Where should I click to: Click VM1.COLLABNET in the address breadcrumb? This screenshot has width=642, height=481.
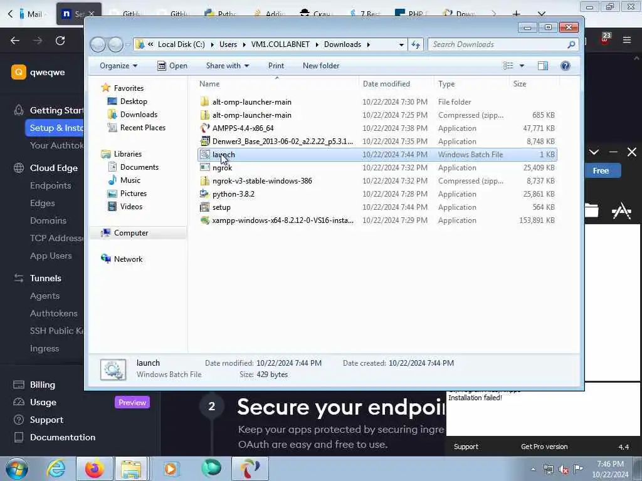click(280, 44)
